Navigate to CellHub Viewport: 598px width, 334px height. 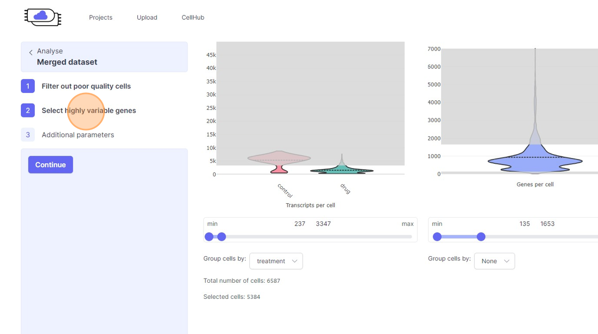coord(193,18)
